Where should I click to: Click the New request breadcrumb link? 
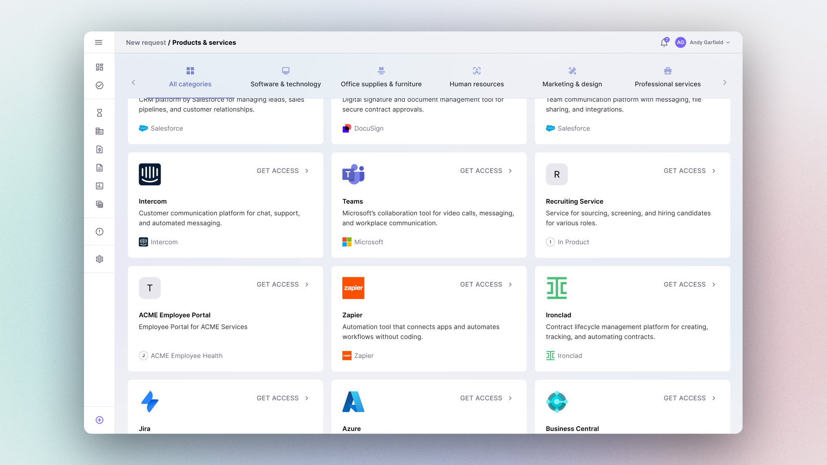(146, 43)
